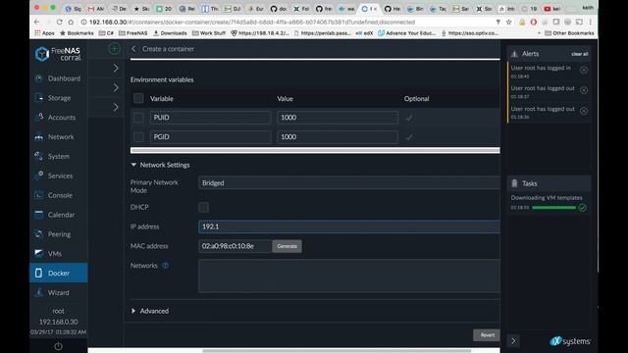Click the Docker sidebar icon
The height and width of the screenshot is (353, 628).
(x=39, y=273)
